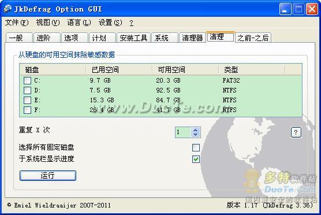This screenshot has height=215, width=321.
Task: Open the 语言(L) menu
Action: tap(79, 23)
